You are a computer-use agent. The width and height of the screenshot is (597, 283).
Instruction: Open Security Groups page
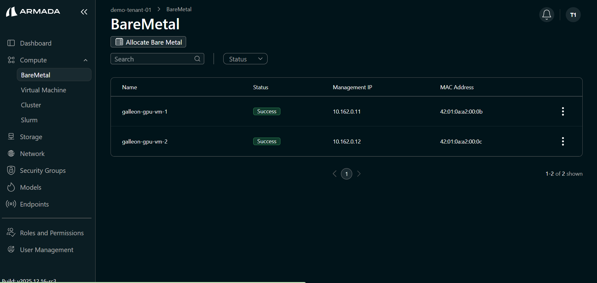(43, 171)
